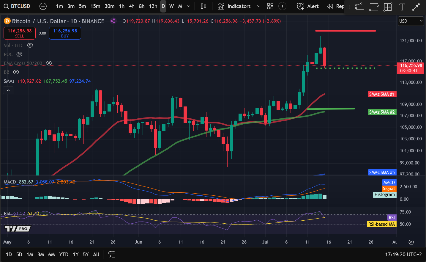This screenshot has width=426, height=262.
Task: Open symbol search for BTCUSD
Action: click(17, 6)
